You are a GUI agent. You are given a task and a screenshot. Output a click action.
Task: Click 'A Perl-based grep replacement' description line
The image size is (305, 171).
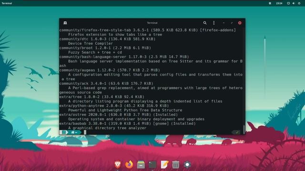[155, 88]
